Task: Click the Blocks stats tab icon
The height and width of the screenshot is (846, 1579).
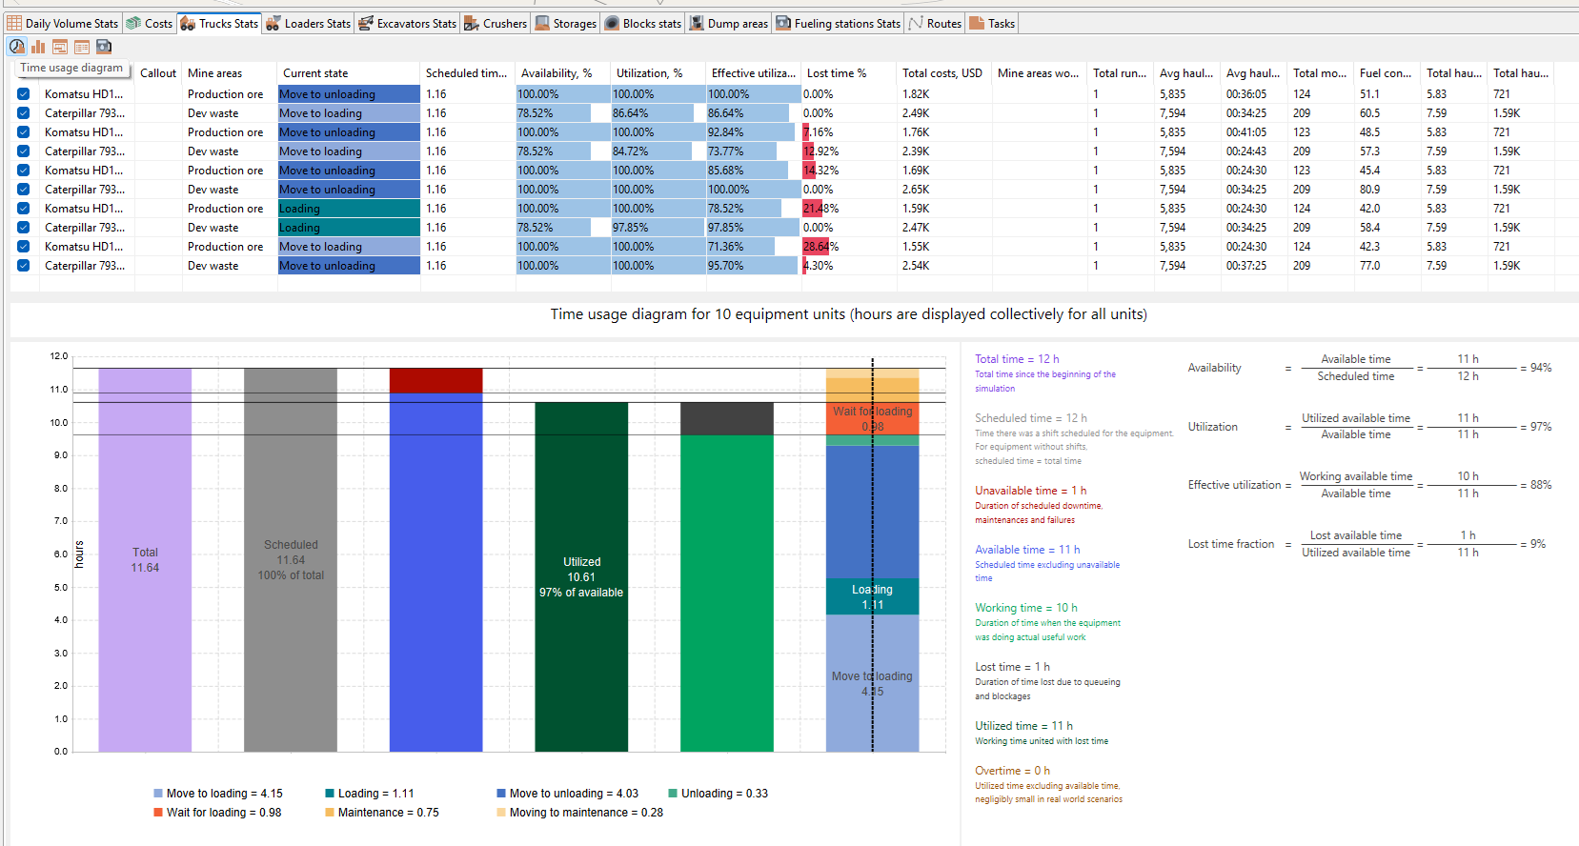Action: tap(612, 23)
